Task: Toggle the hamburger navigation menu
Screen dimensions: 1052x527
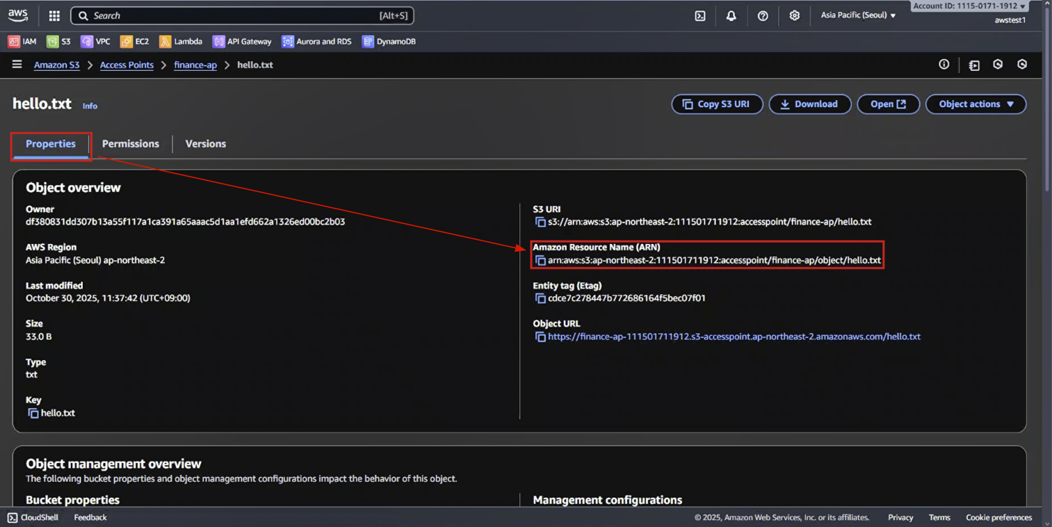Action: pos(17,65)
